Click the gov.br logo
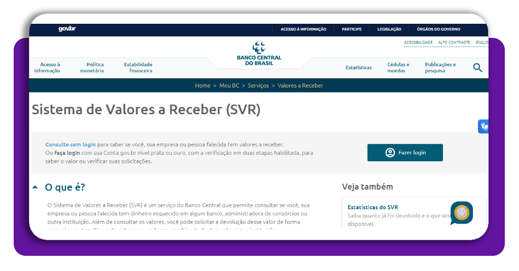Screen dimensions: 519x271 (x=67, y=29)
